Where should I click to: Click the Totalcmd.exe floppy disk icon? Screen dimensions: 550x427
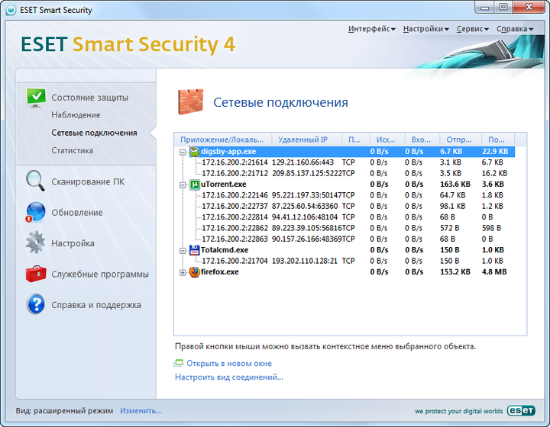pos(194,250)
